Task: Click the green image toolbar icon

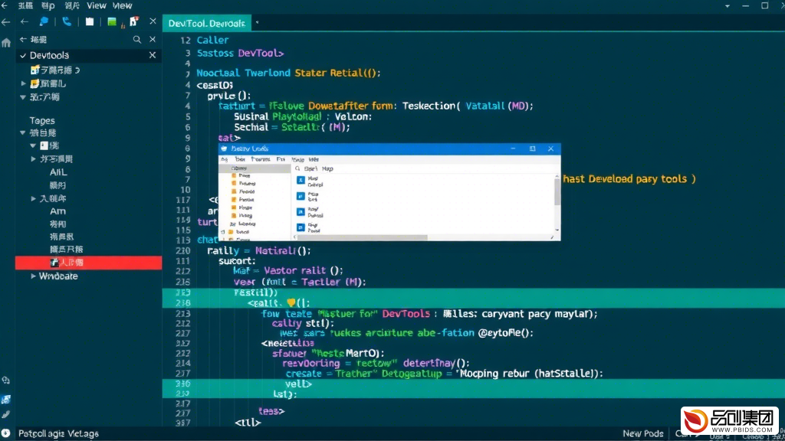Action: pyautogui.click(x=112, y=21)
